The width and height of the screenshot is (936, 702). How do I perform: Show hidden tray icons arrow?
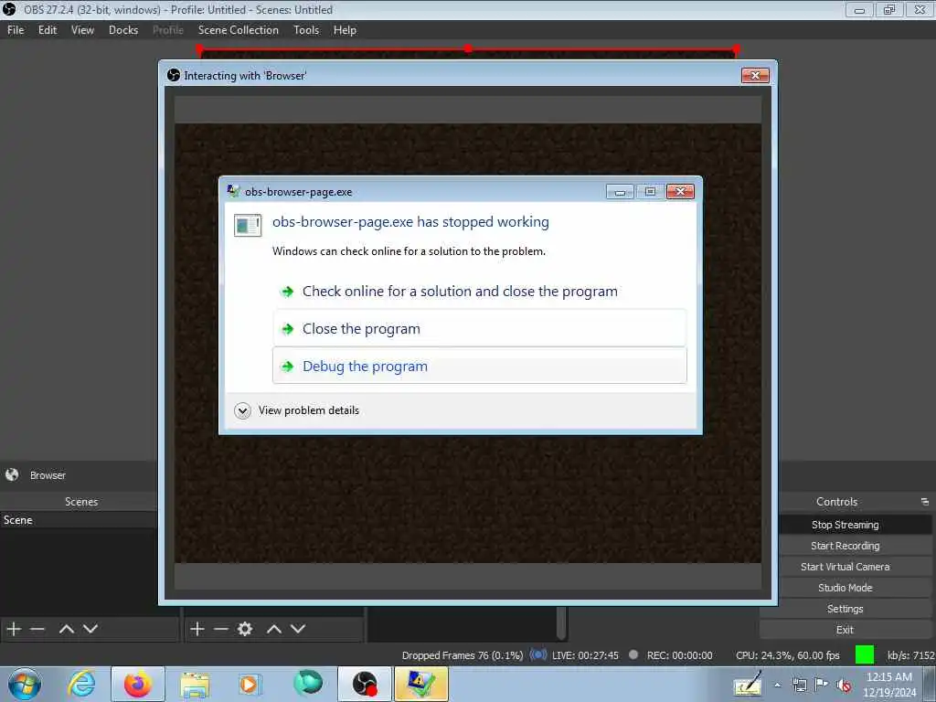(x=777, y=685)
